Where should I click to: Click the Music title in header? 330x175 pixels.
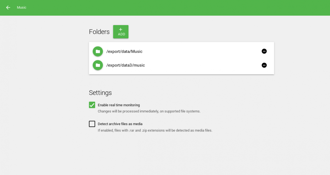21,7
